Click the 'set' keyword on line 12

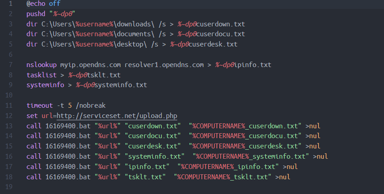[32, 116]
